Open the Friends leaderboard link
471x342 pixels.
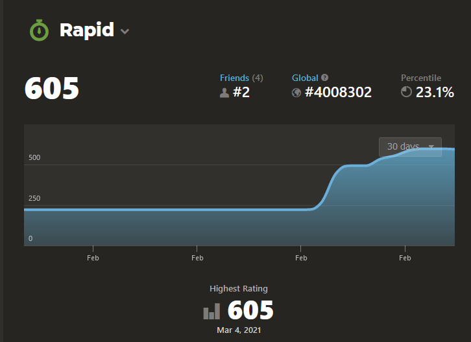click(234, 78)
